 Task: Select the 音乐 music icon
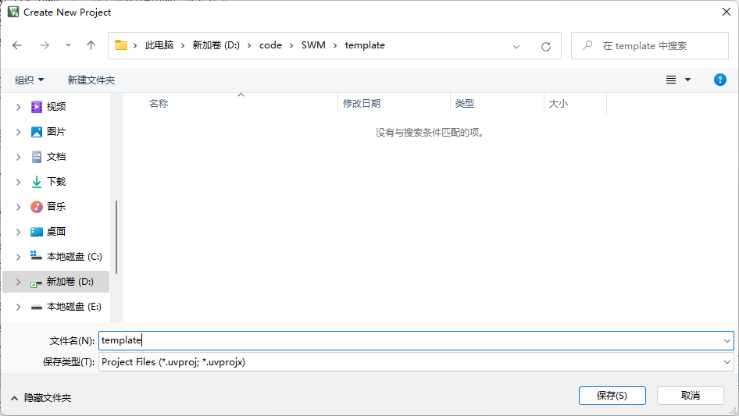click(x=37, y=207)
